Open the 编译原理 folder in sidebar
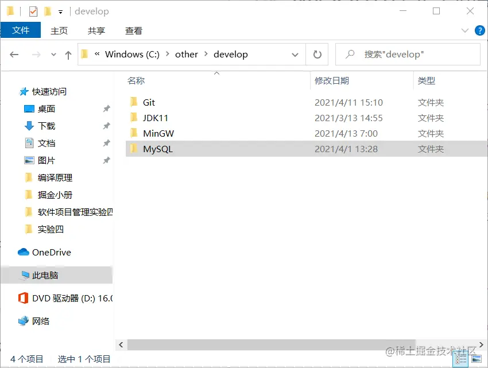This screenshot has width=488, height=368. coord(55,178)
